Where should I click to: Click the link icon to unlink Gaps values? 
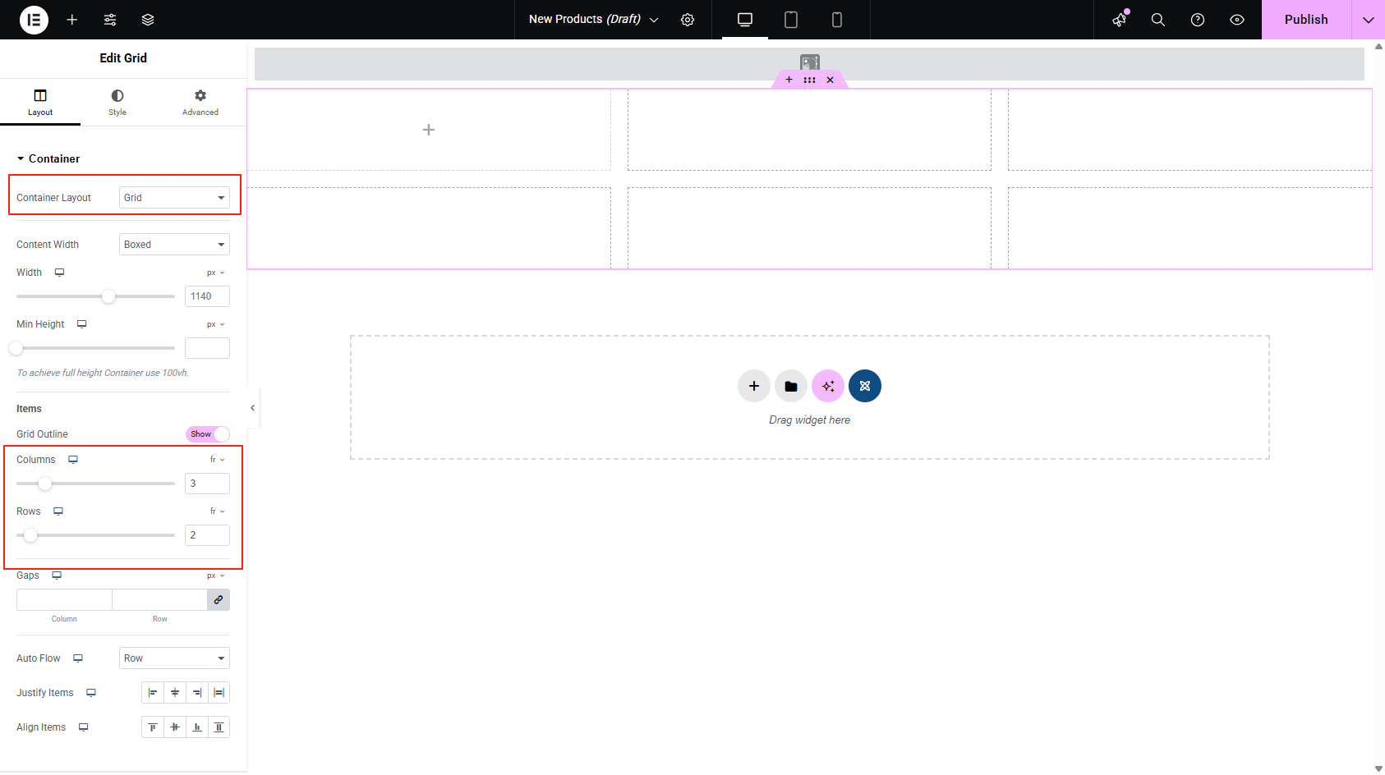pos(219,599)
